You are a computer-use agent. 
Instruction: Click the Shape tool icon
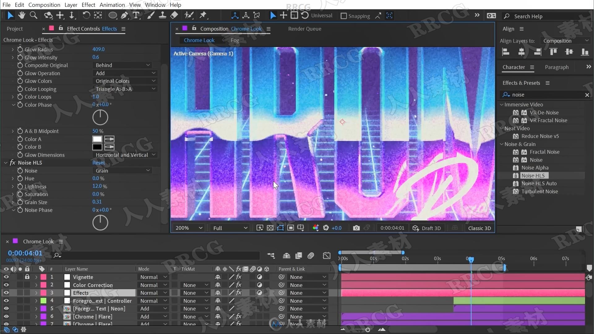[x=112, y=15]
